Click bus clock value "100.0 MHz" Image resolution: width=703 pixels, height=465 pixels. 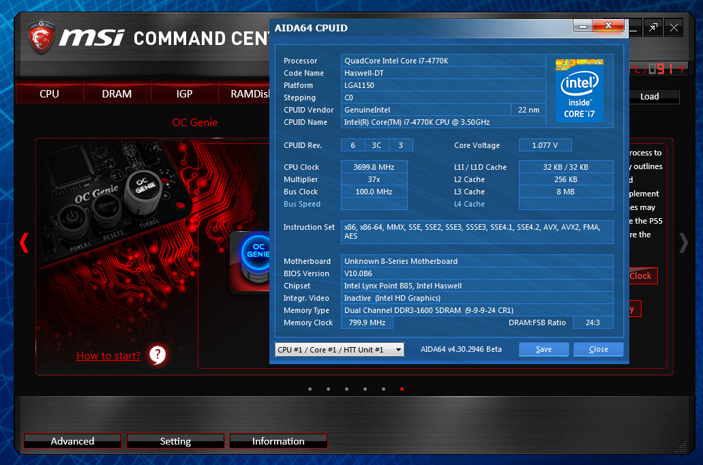374,192
